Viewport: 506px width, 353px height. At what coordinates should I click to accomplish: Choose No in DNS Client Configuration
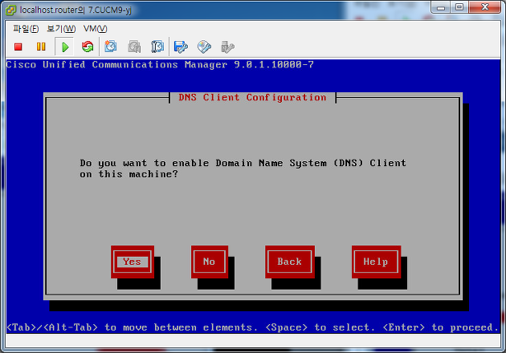coord(210,262)
